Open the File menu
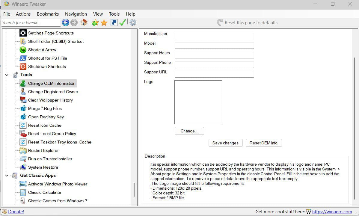Viewport: 359px width, 216px height. 7,14
